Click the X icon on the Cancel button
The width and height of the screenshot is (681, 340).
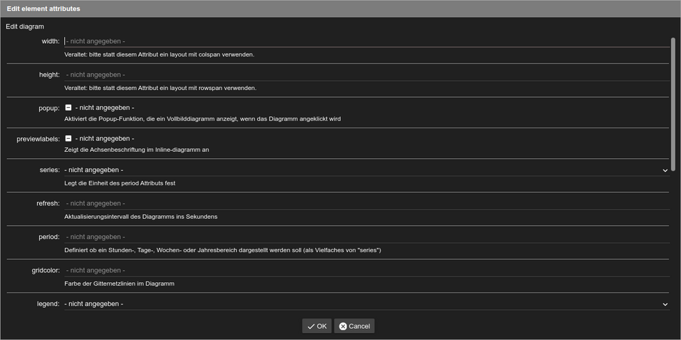[342, 326]
